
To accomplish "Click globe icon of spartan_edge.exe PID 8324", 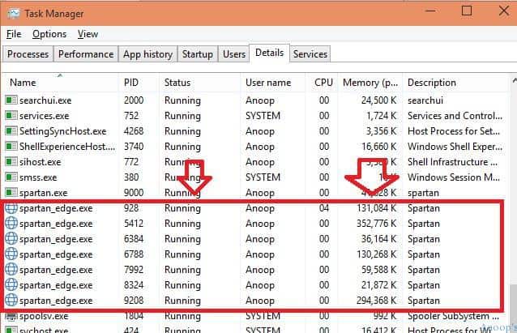I will point(11,285).
